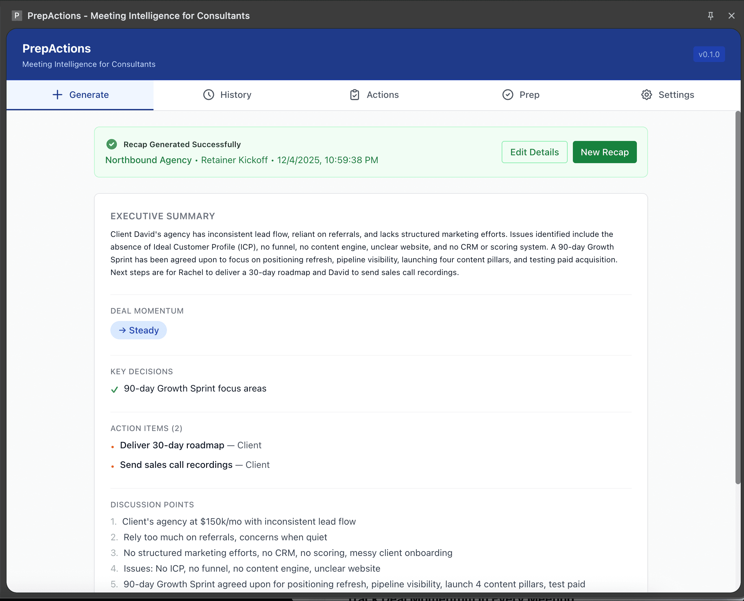Screen dimensions: 744x601
Task: Open the Northbound Agency link
Action: tap(148, 160)
